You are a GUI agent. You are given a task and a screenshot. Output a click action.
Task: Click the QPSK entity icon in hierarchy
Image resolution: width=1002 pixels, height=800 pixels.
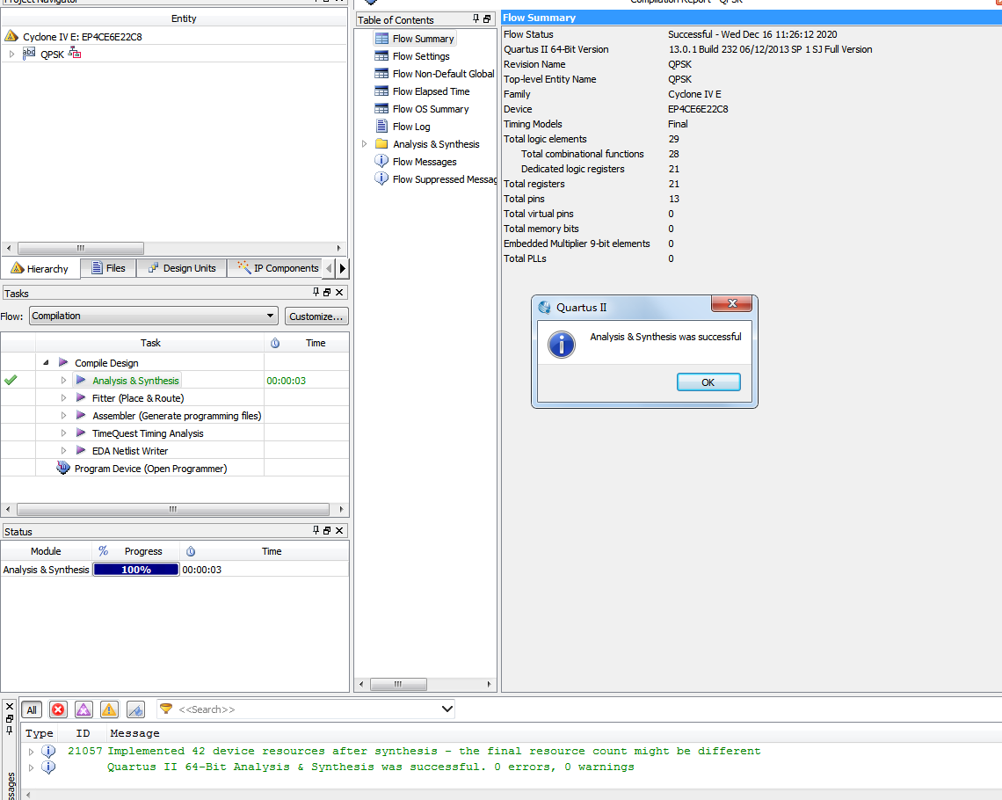pyautogui.click(x=29, y=55)
